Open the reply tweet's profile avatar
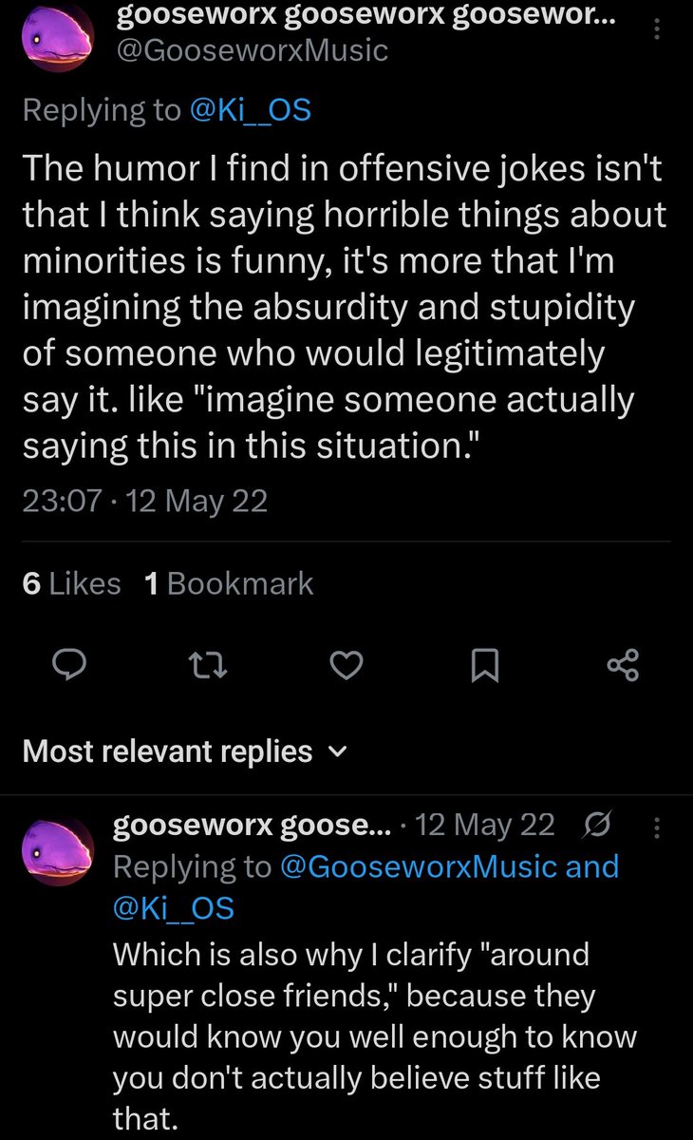The width and height of the screenshot is (693, 1140). tap(59, 853)
